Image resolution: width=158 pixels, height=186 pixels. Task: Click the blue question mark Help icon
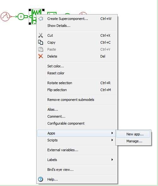tap(41, 179)
